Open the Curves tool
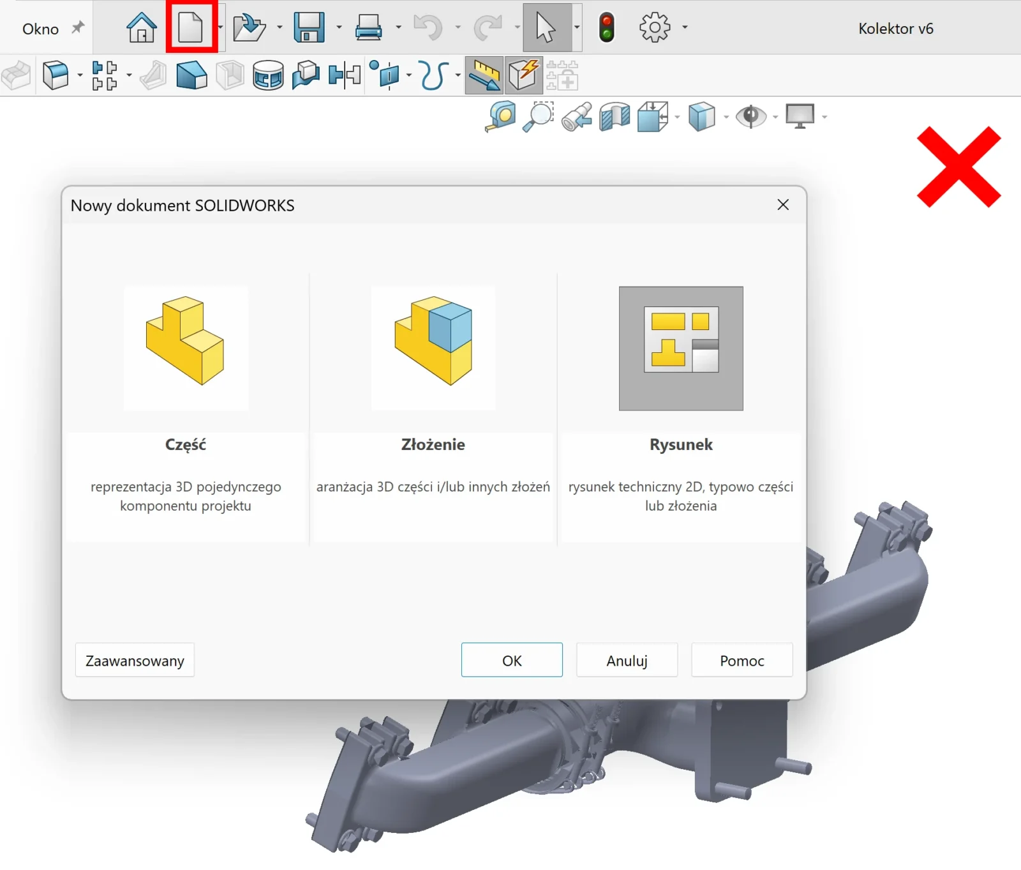This screenshot has width=1021, height=870. pos(434,75)
